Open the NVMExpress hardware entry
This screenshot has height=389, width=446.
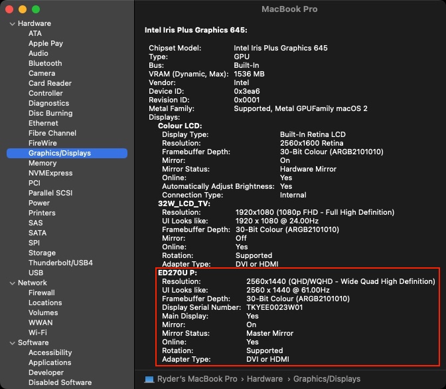pyautogui.click(x=50, y=173)
